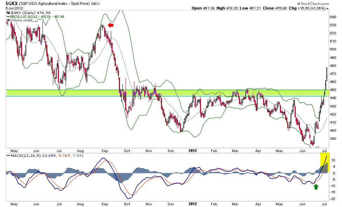Click the 500 price axis label
This screenshot has width=342, height=207.
coord(333,49)
